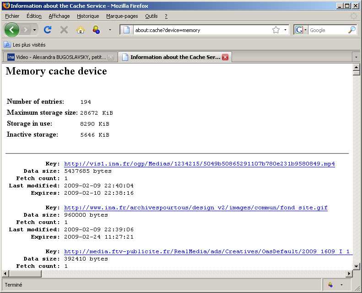Open the back/forward history dropdown arrow
The image size is (362, 293).
[x=34, y=30]
